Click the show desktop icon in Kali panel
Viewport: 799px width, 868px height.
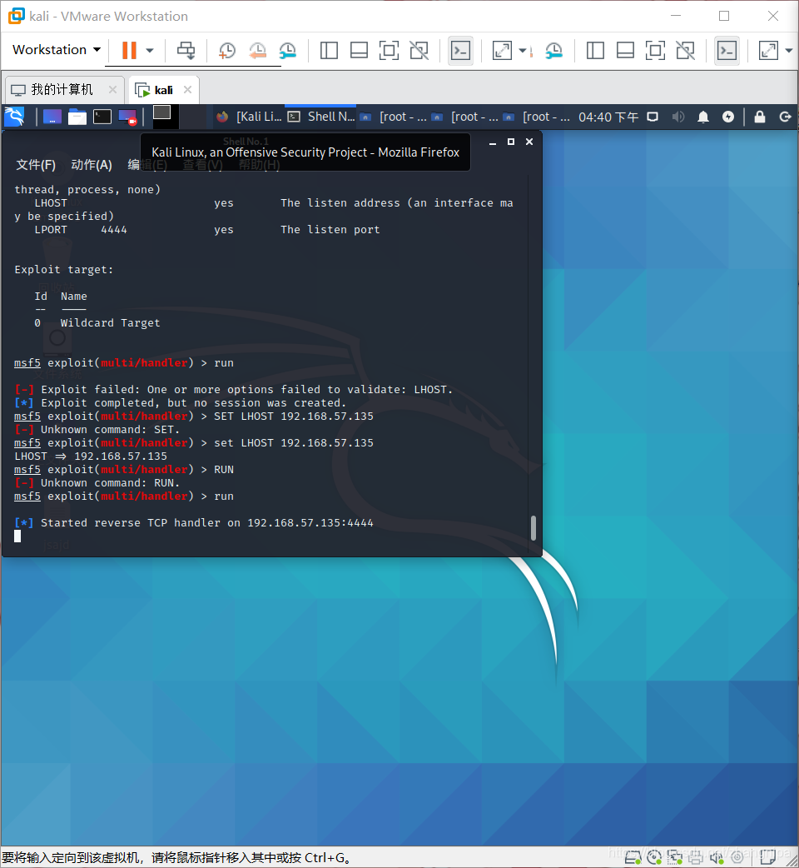click(x=52, y=117)
